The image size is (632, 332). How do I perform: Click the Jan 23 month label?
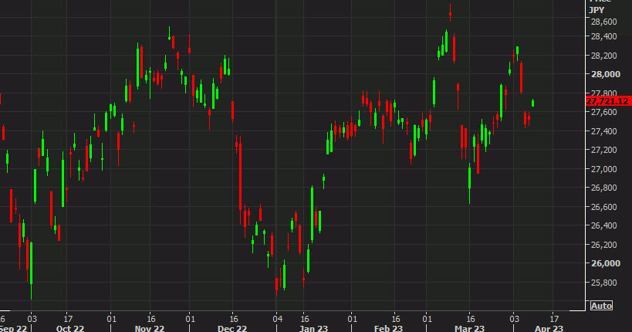click(x=313, y=328)
